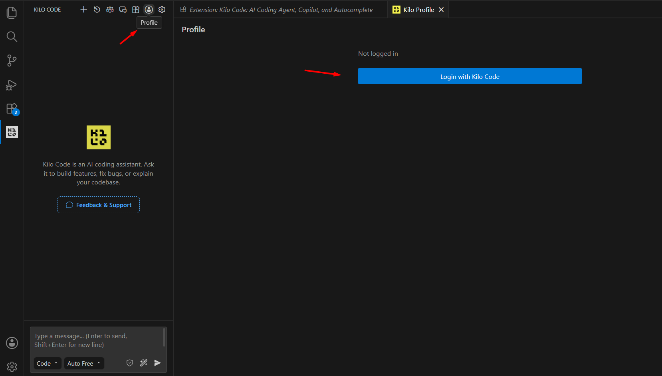The height and width of the screenshot is (376, 662).
Task: Open the Manage gear at the activity bar bottom
Action: point(12,367)
